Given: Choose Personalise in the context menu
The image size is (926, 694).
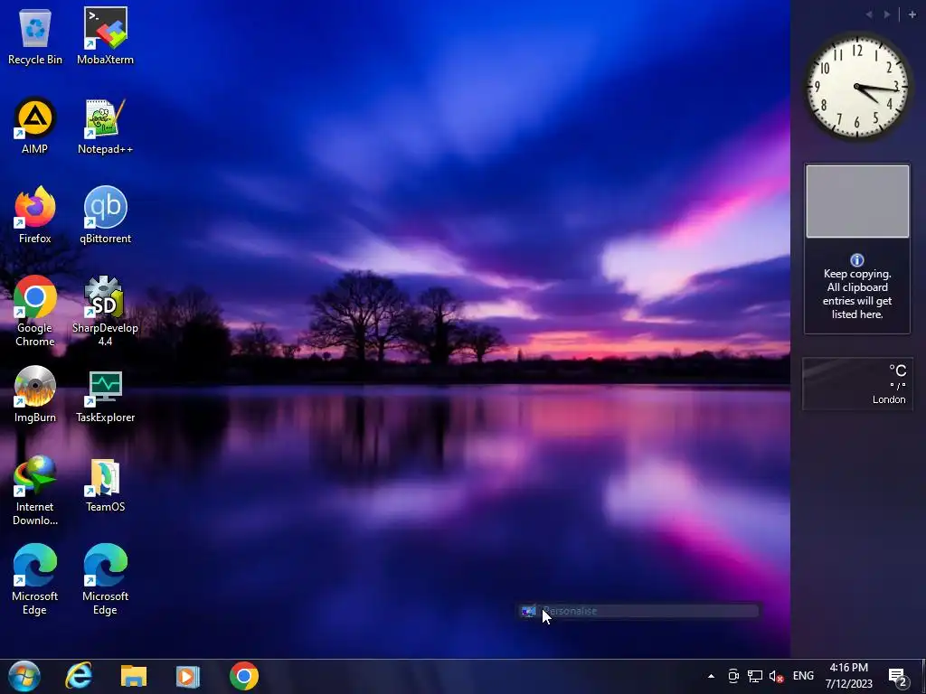Looking at the screenshot, I should tap(638, 611).
